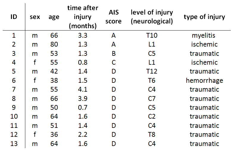Click the type of injury header

204,17
